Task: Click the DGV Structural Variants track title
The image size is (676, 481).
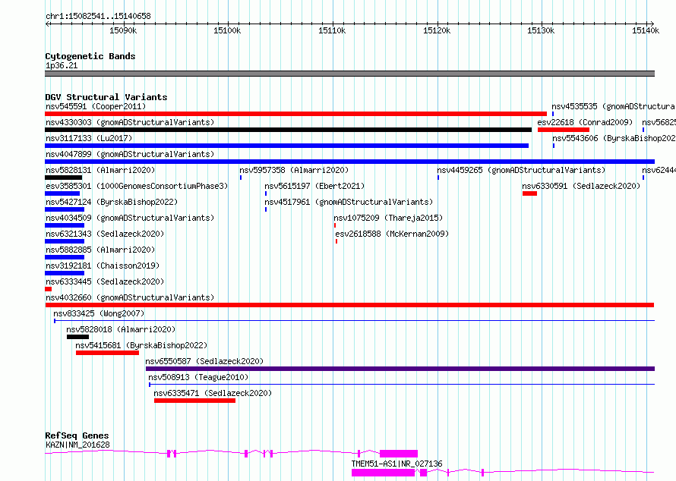Action: pos(106,97)
